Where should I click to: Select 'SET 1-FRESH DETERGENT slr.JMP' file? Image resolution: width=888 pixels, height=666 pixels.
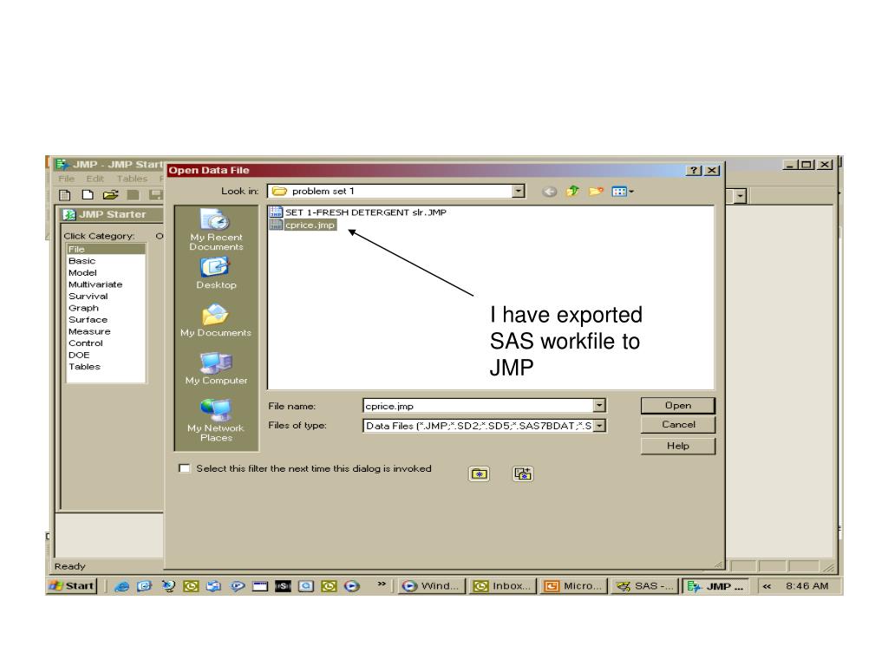(365, 212)
